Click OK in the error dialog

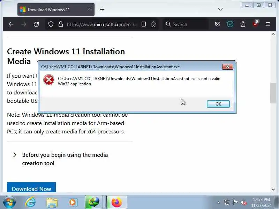click(x=218, y=104)
